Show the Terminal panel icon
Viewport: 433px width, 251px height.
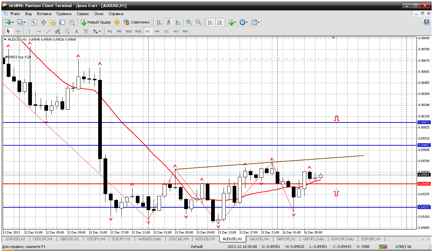(x=62, y=22)
